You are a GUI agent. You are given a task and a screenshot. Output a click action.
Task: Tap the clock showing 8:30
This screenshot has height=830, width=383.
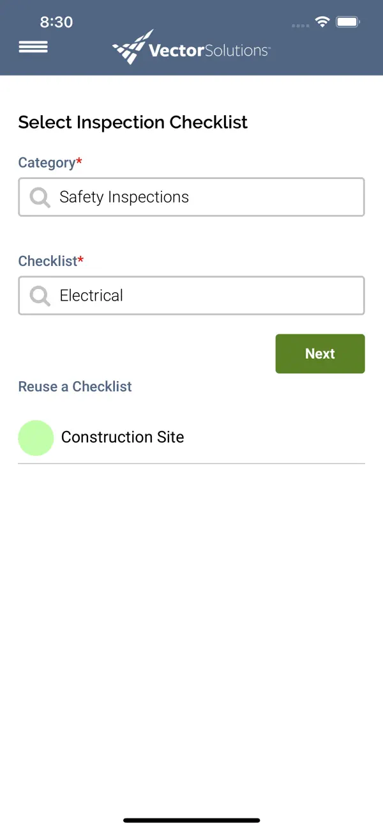point(57,21)
